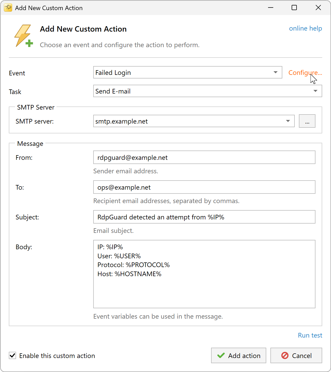Click the RdpGuard app icon in title bar
331x372 pixels.
[8, 8]
